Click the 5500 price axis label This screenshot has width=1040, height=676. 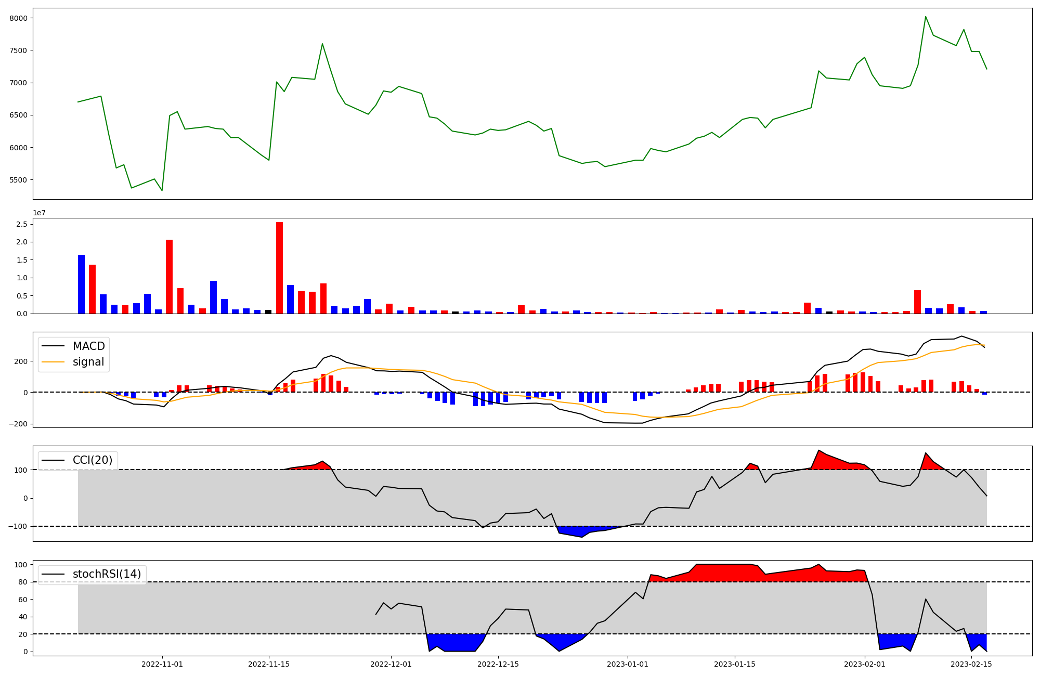click(x=18, y=180)
